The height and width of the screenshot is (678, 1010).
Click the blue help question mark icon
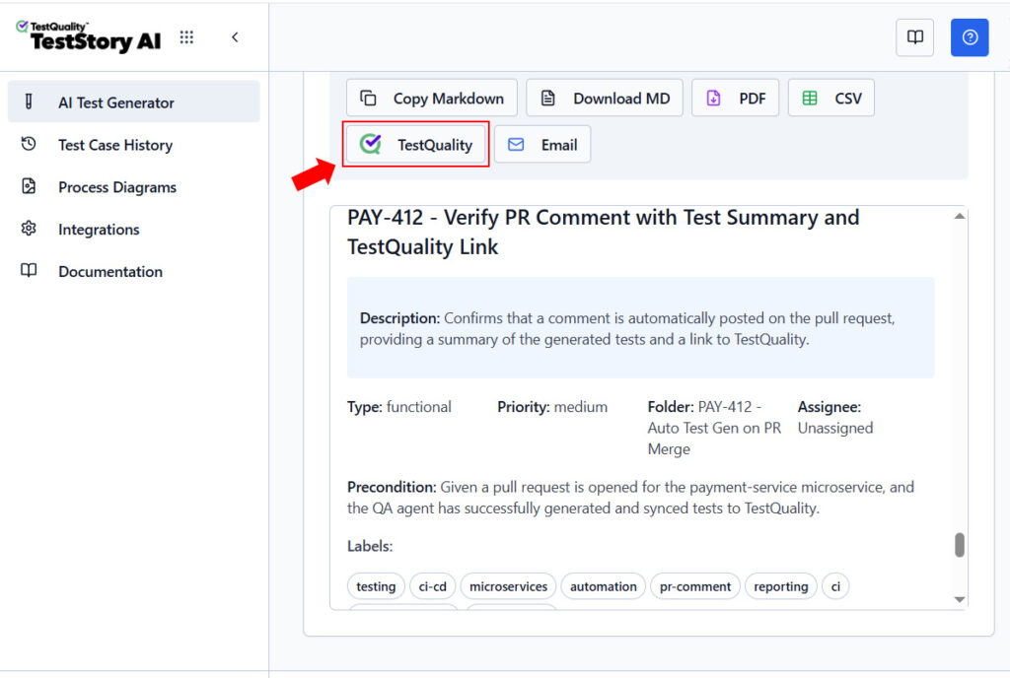coord(970,36)
